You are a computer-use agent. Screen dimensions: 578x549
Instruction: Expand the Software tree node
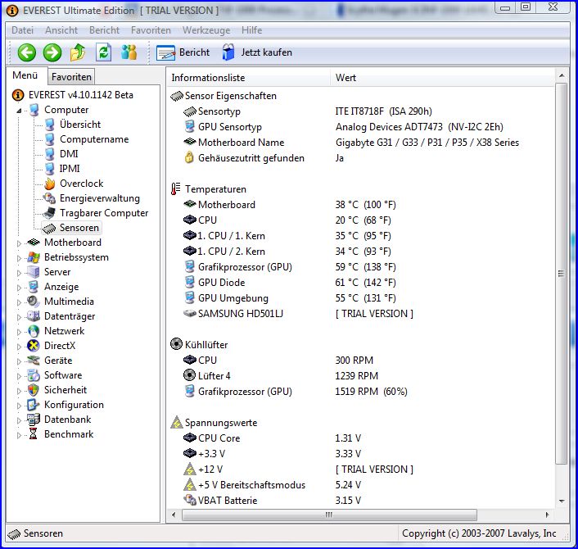(19, 376)
